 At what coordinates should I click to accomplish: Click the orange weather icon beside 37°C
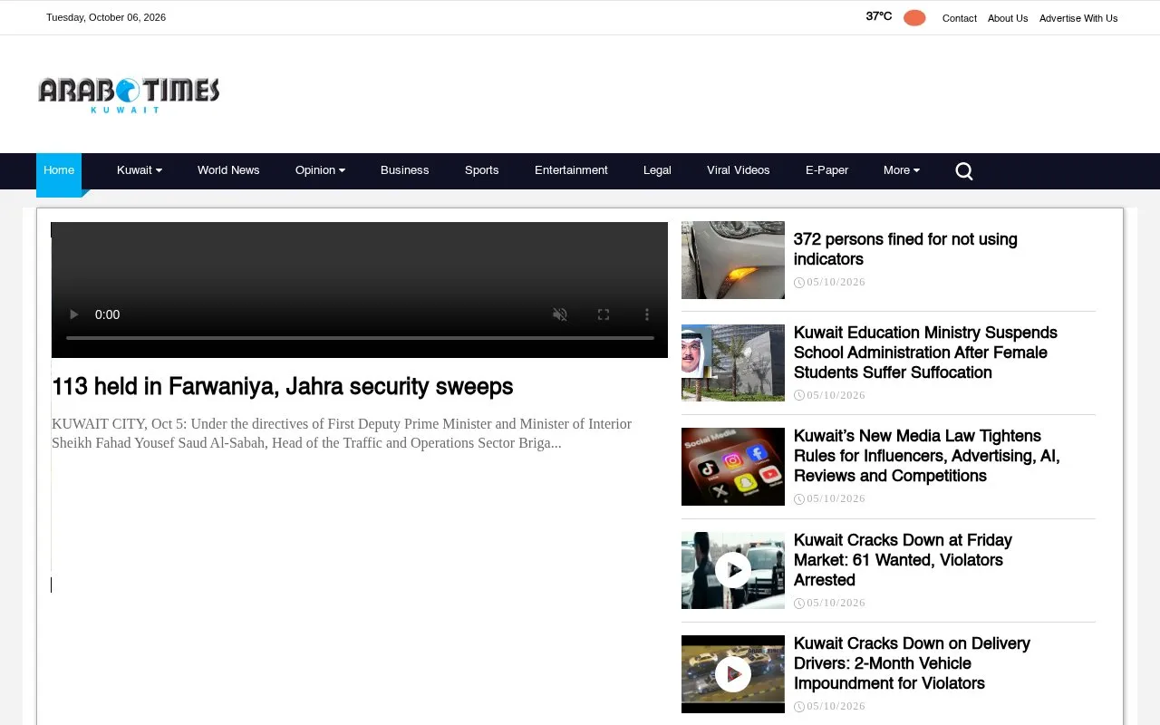click(x=914, y=17)
